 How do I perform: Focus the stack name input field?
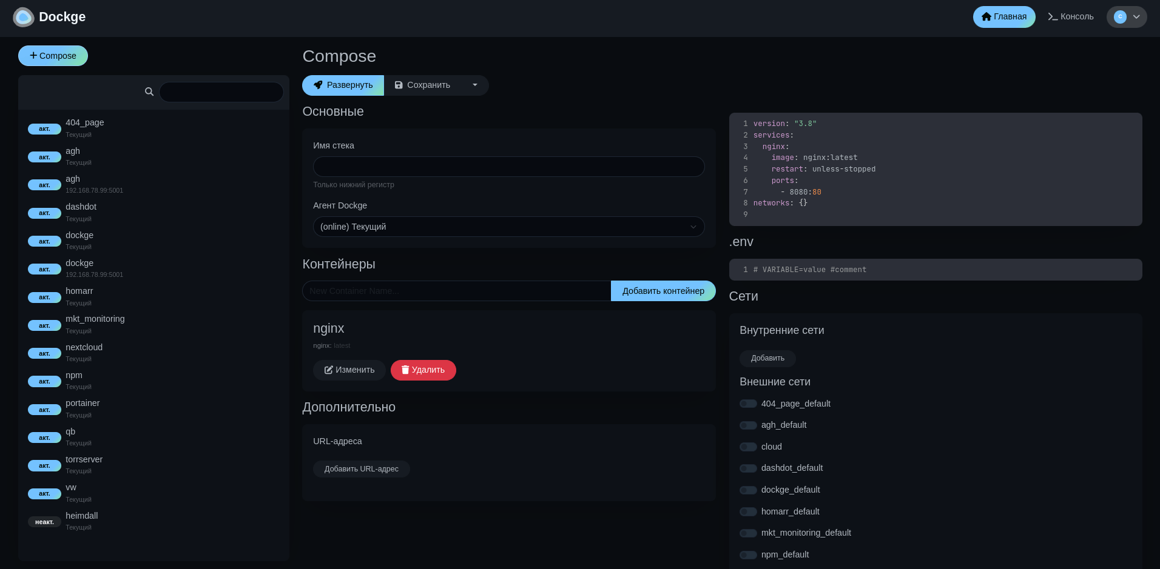coord(508,167)
